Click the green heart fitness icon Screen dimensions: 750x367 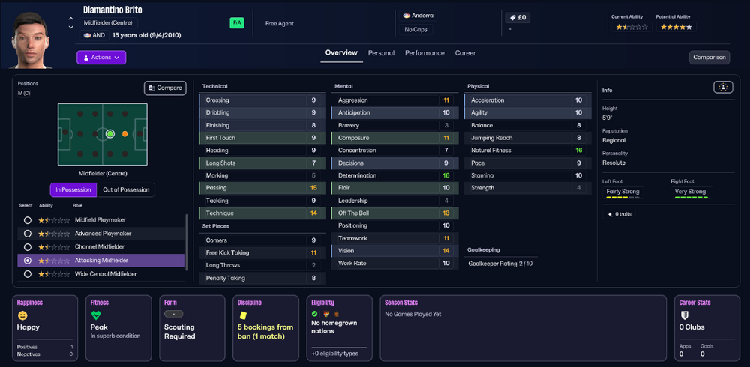click(96, 315)
